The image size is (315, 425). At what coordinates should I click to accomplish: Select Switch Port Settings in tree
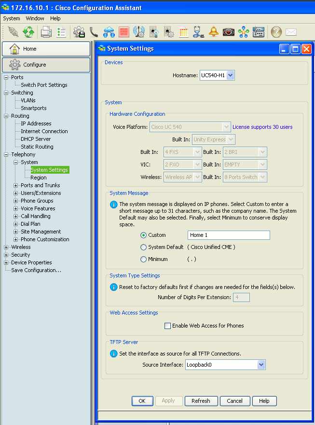pyautogui.click(x=44, y=85)
